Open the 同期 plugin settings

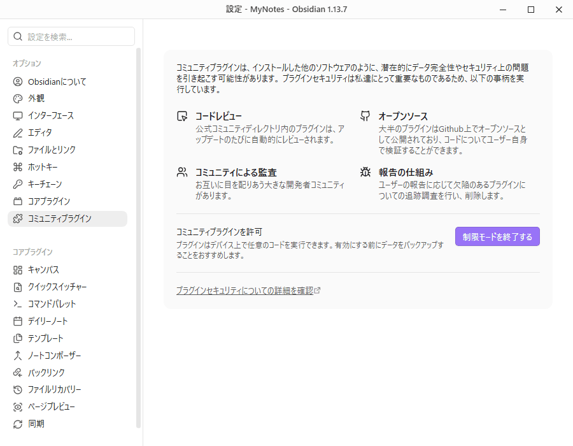point(67,424)
